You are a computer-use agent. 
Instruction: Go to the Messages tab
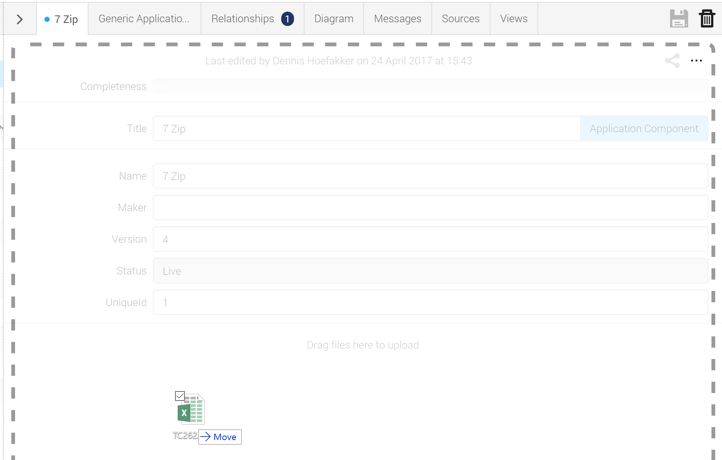[x=398, y=19]
